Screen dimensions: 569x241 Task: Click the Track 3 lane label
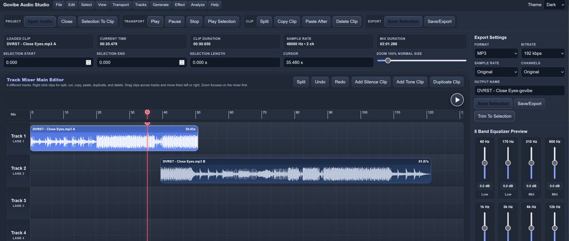click(x=19, y=203)
